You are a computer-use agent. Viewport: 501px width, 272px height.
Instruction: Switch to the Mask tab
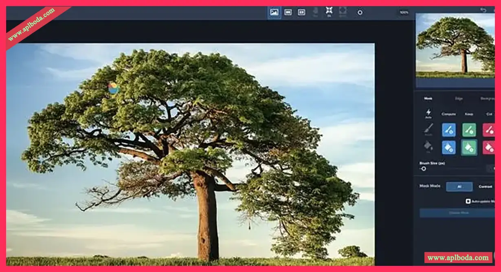tap(428, 99)
